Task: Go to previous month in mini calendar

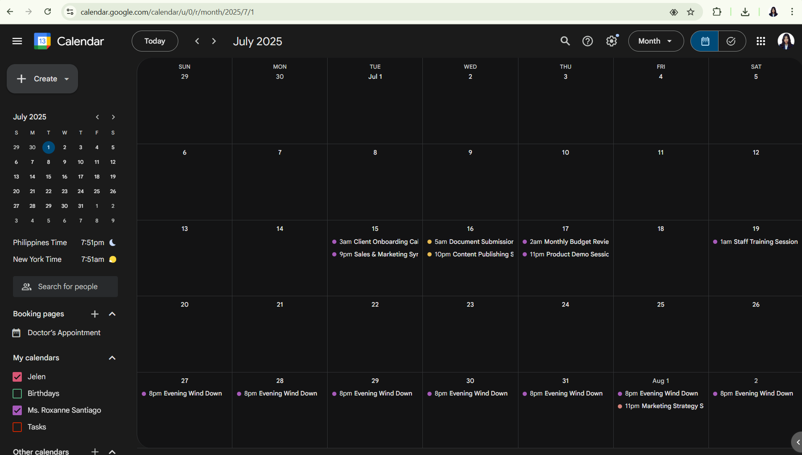Action: tap(97, 117)
